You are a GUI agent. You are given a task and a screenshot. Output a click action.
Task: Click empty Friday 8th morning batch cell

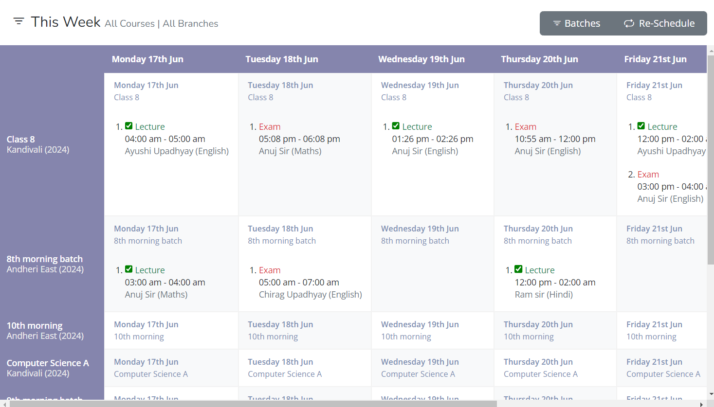pyautogui.click(x=661, y=264)
